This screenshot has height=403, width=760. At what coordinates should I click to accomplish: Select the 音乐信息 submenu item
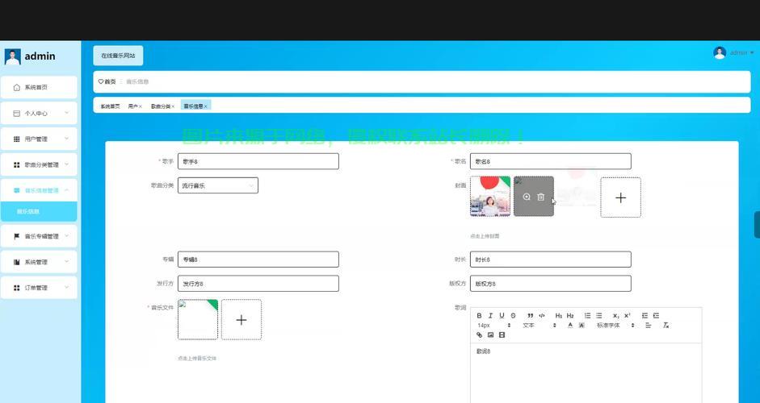(x=39, y=211)
